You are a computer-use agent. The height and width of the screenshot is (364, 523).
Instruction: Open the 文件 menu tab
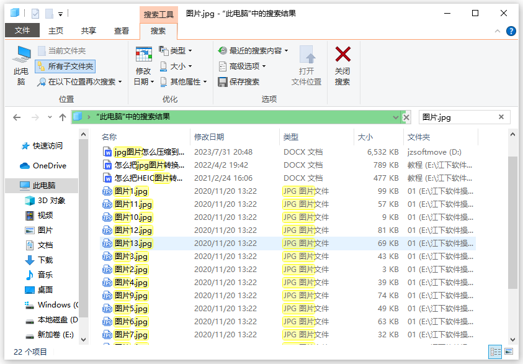pos(22,30)
